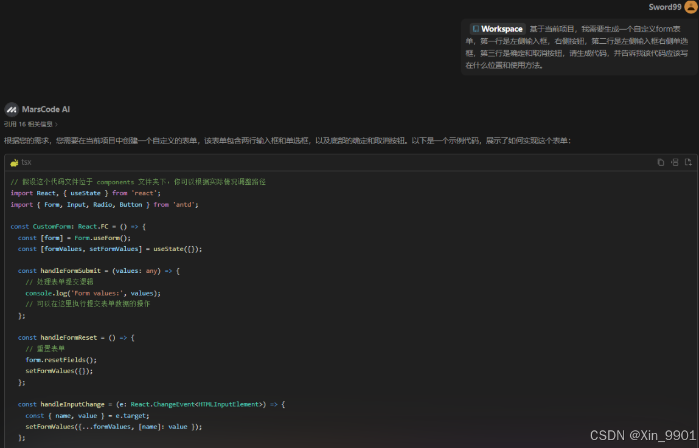
Task: Click the first code comment about components 文件夹
Action: pos(138,182)
